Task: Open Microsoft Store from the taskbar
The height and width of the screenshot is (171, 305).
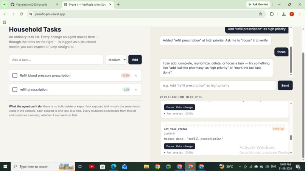Action: (103, 166)
